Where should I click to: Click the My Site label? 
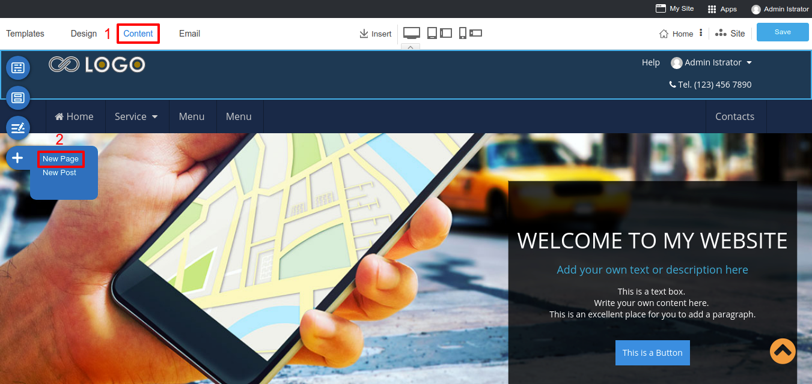tap(682, 9)
